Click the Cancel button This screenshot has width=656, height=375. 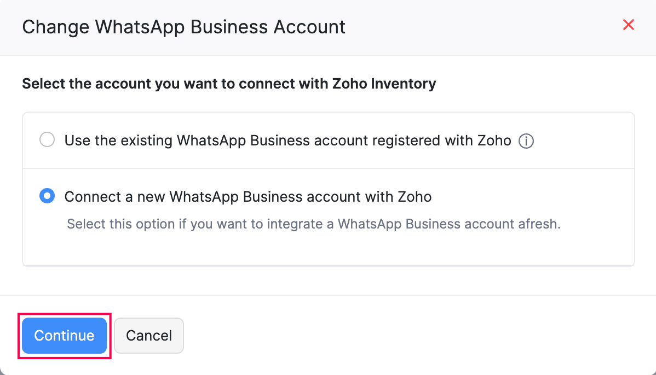click(x=149, y=336)
